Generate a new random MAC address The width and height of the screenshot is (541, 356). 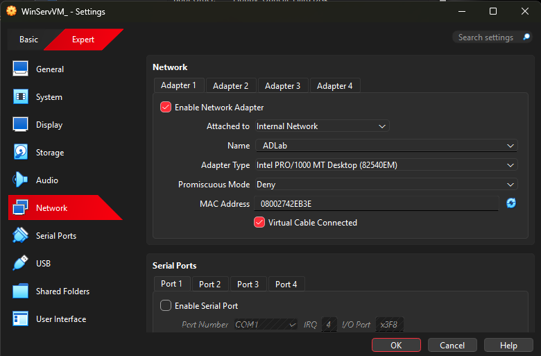(511, 203)
